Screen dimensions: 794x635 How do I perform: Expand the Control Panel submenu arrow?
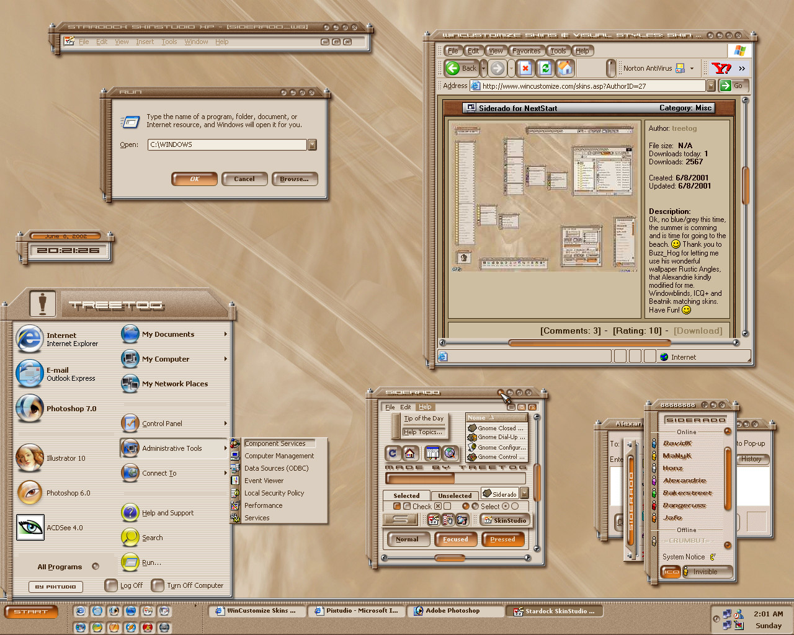pyautogui.click(x=225, y=423)
